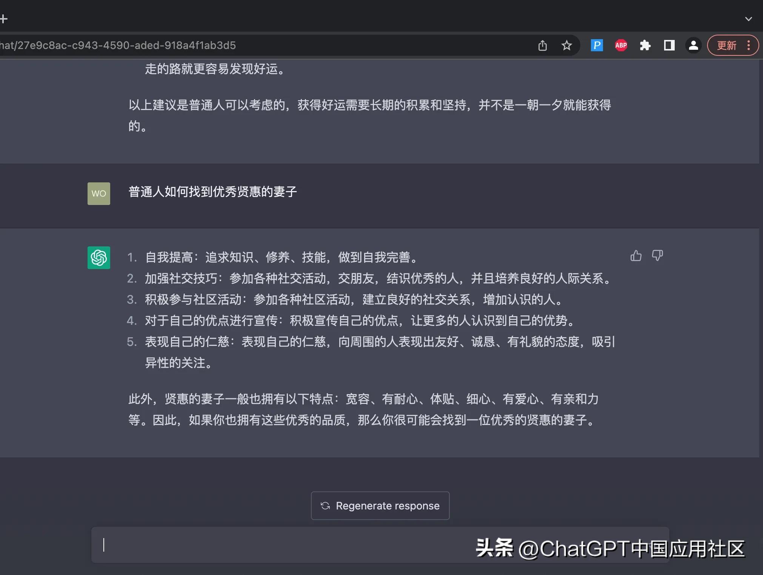Open the Chrome three-dot menu
The image size is (763, 575).
(749, 45)
